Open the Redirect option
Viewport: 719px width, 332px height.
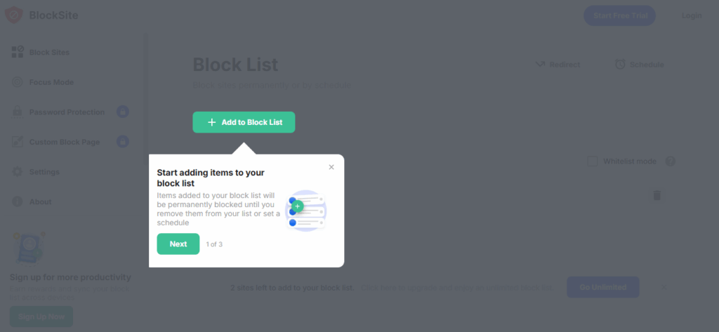tap(558, 65)
